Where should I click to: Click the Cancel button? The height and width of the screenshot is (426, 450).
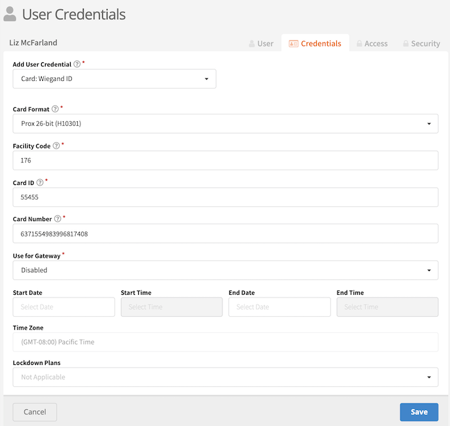tap(35, 412)
